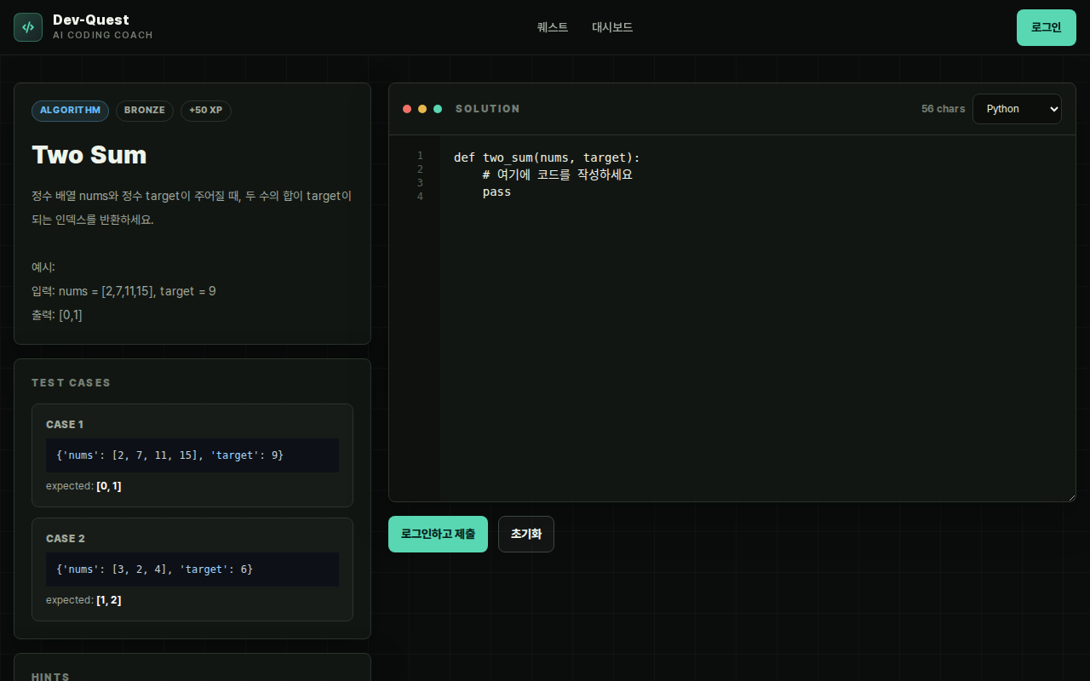Open the Python language dropdown

tap(1017, 109)
